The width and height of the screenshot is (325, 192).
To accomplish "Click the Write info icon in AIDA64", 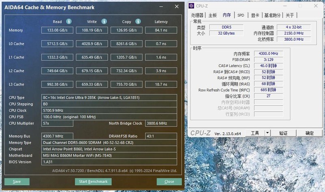I will 104,22.
